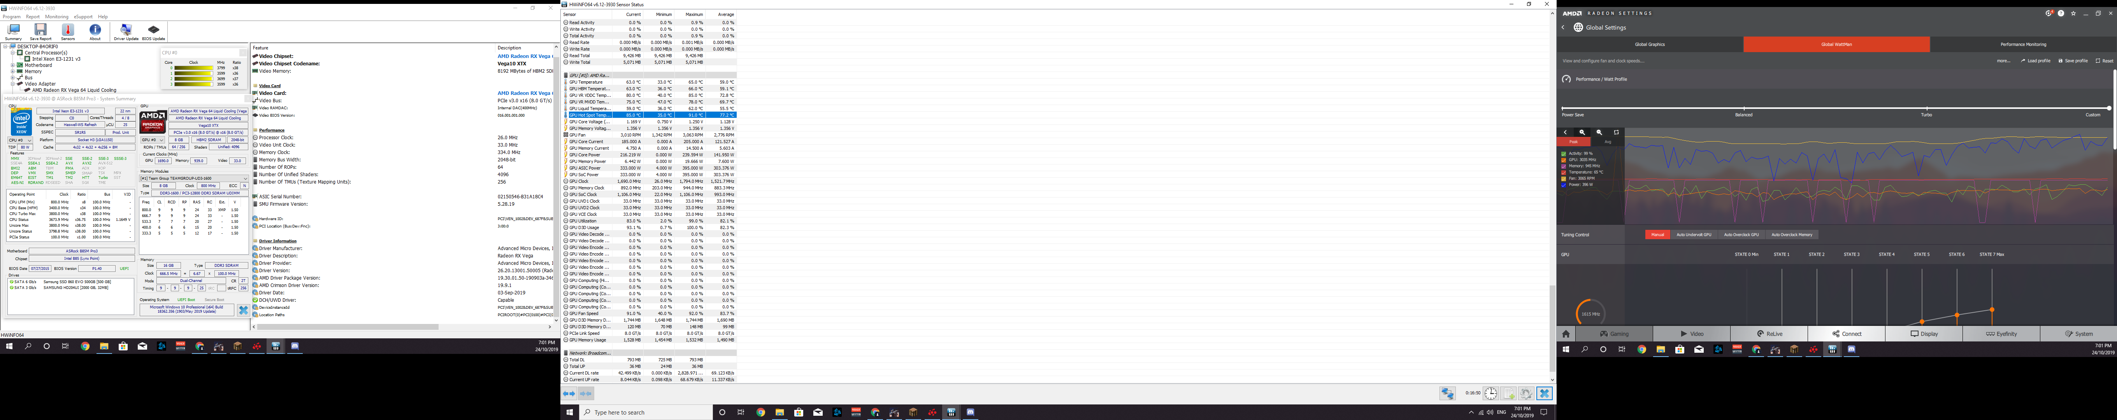Image resolution: width=2117 pixels, height=420 pixels.
Task: Toggle Memory graph checkbox
Action: (1564, 166)
